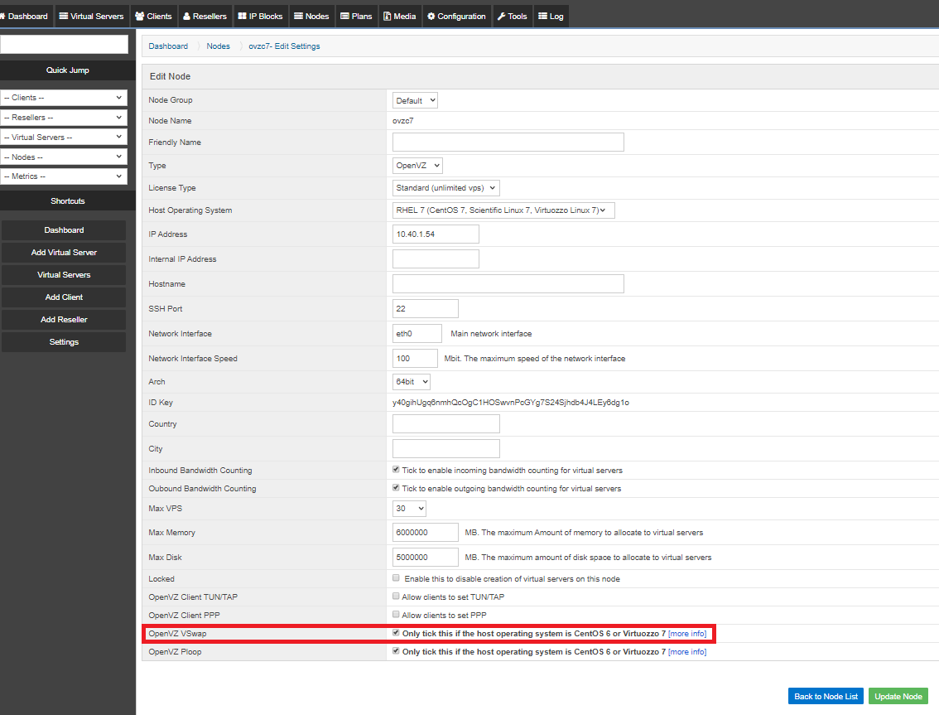Click the Max Memory field
Image resolution: width=939 pixels, height=715 pixels.
pyautogui.click(x=425, y=532)
